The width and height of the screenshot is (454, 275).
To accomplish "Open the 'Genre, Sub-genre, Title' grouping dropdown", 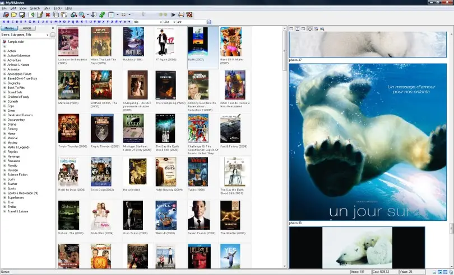I will [x=47, y=35].
